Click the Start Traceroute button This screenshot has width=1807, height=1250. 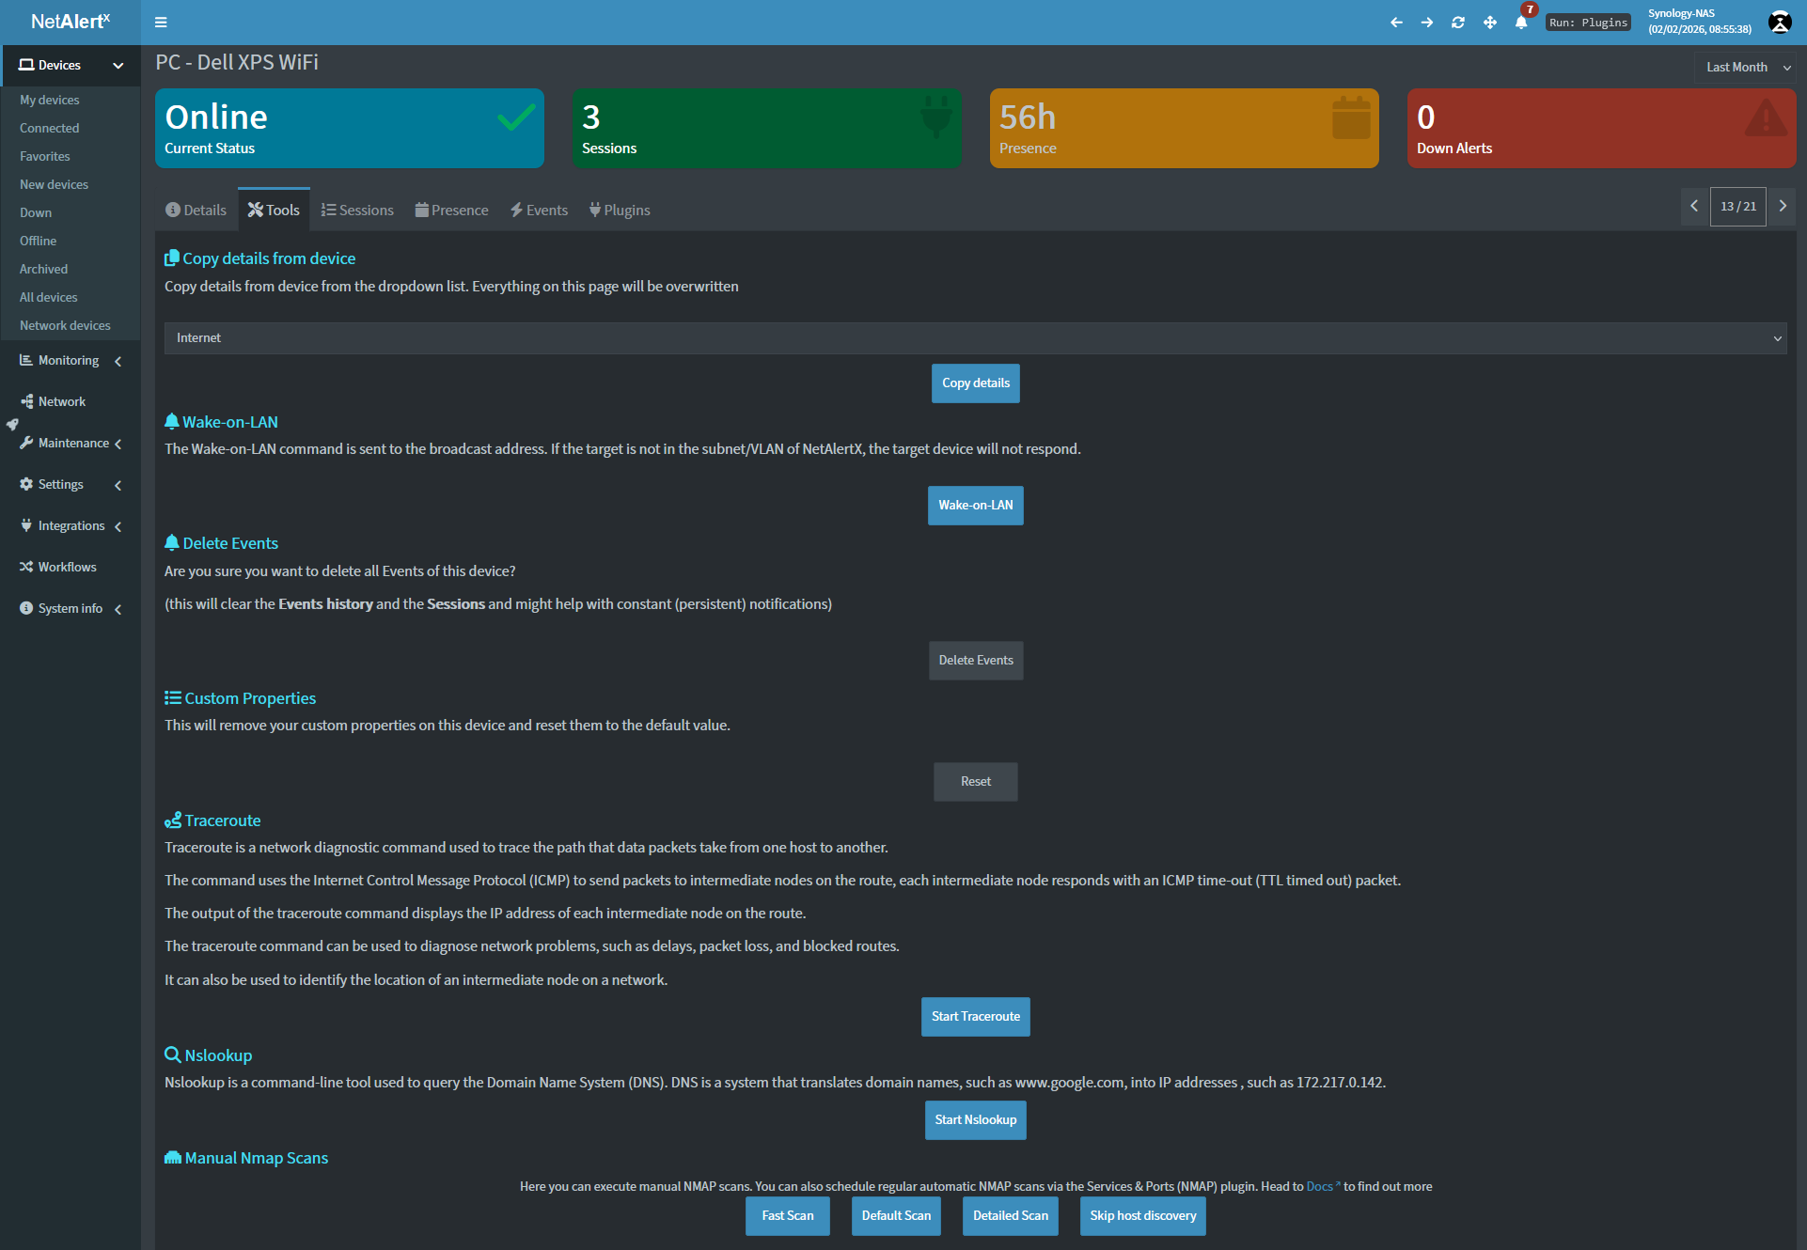975,1016
